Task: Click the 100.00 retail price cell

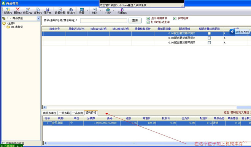Action: pyautogui.click(x=147, y=123)
